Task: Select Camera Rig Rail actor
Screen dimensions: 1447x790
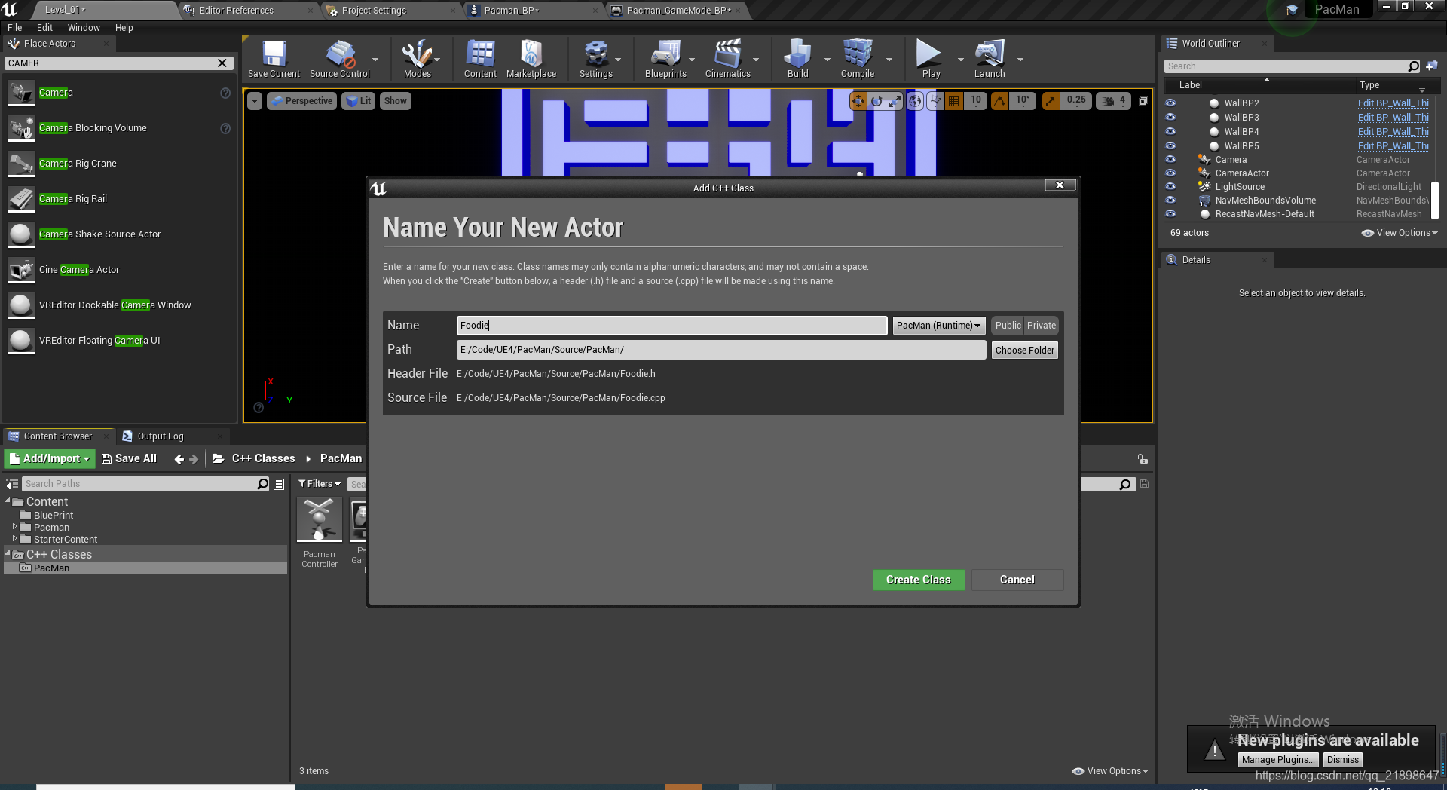Action: (x=118, y=199)
